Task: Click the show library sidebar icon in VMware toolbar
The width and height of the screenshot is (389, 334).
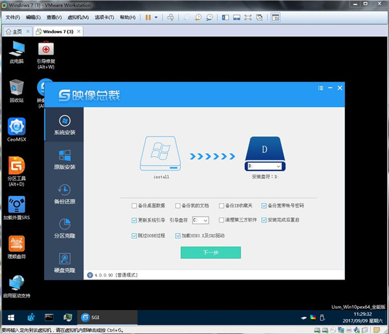Action: [225, 18]
